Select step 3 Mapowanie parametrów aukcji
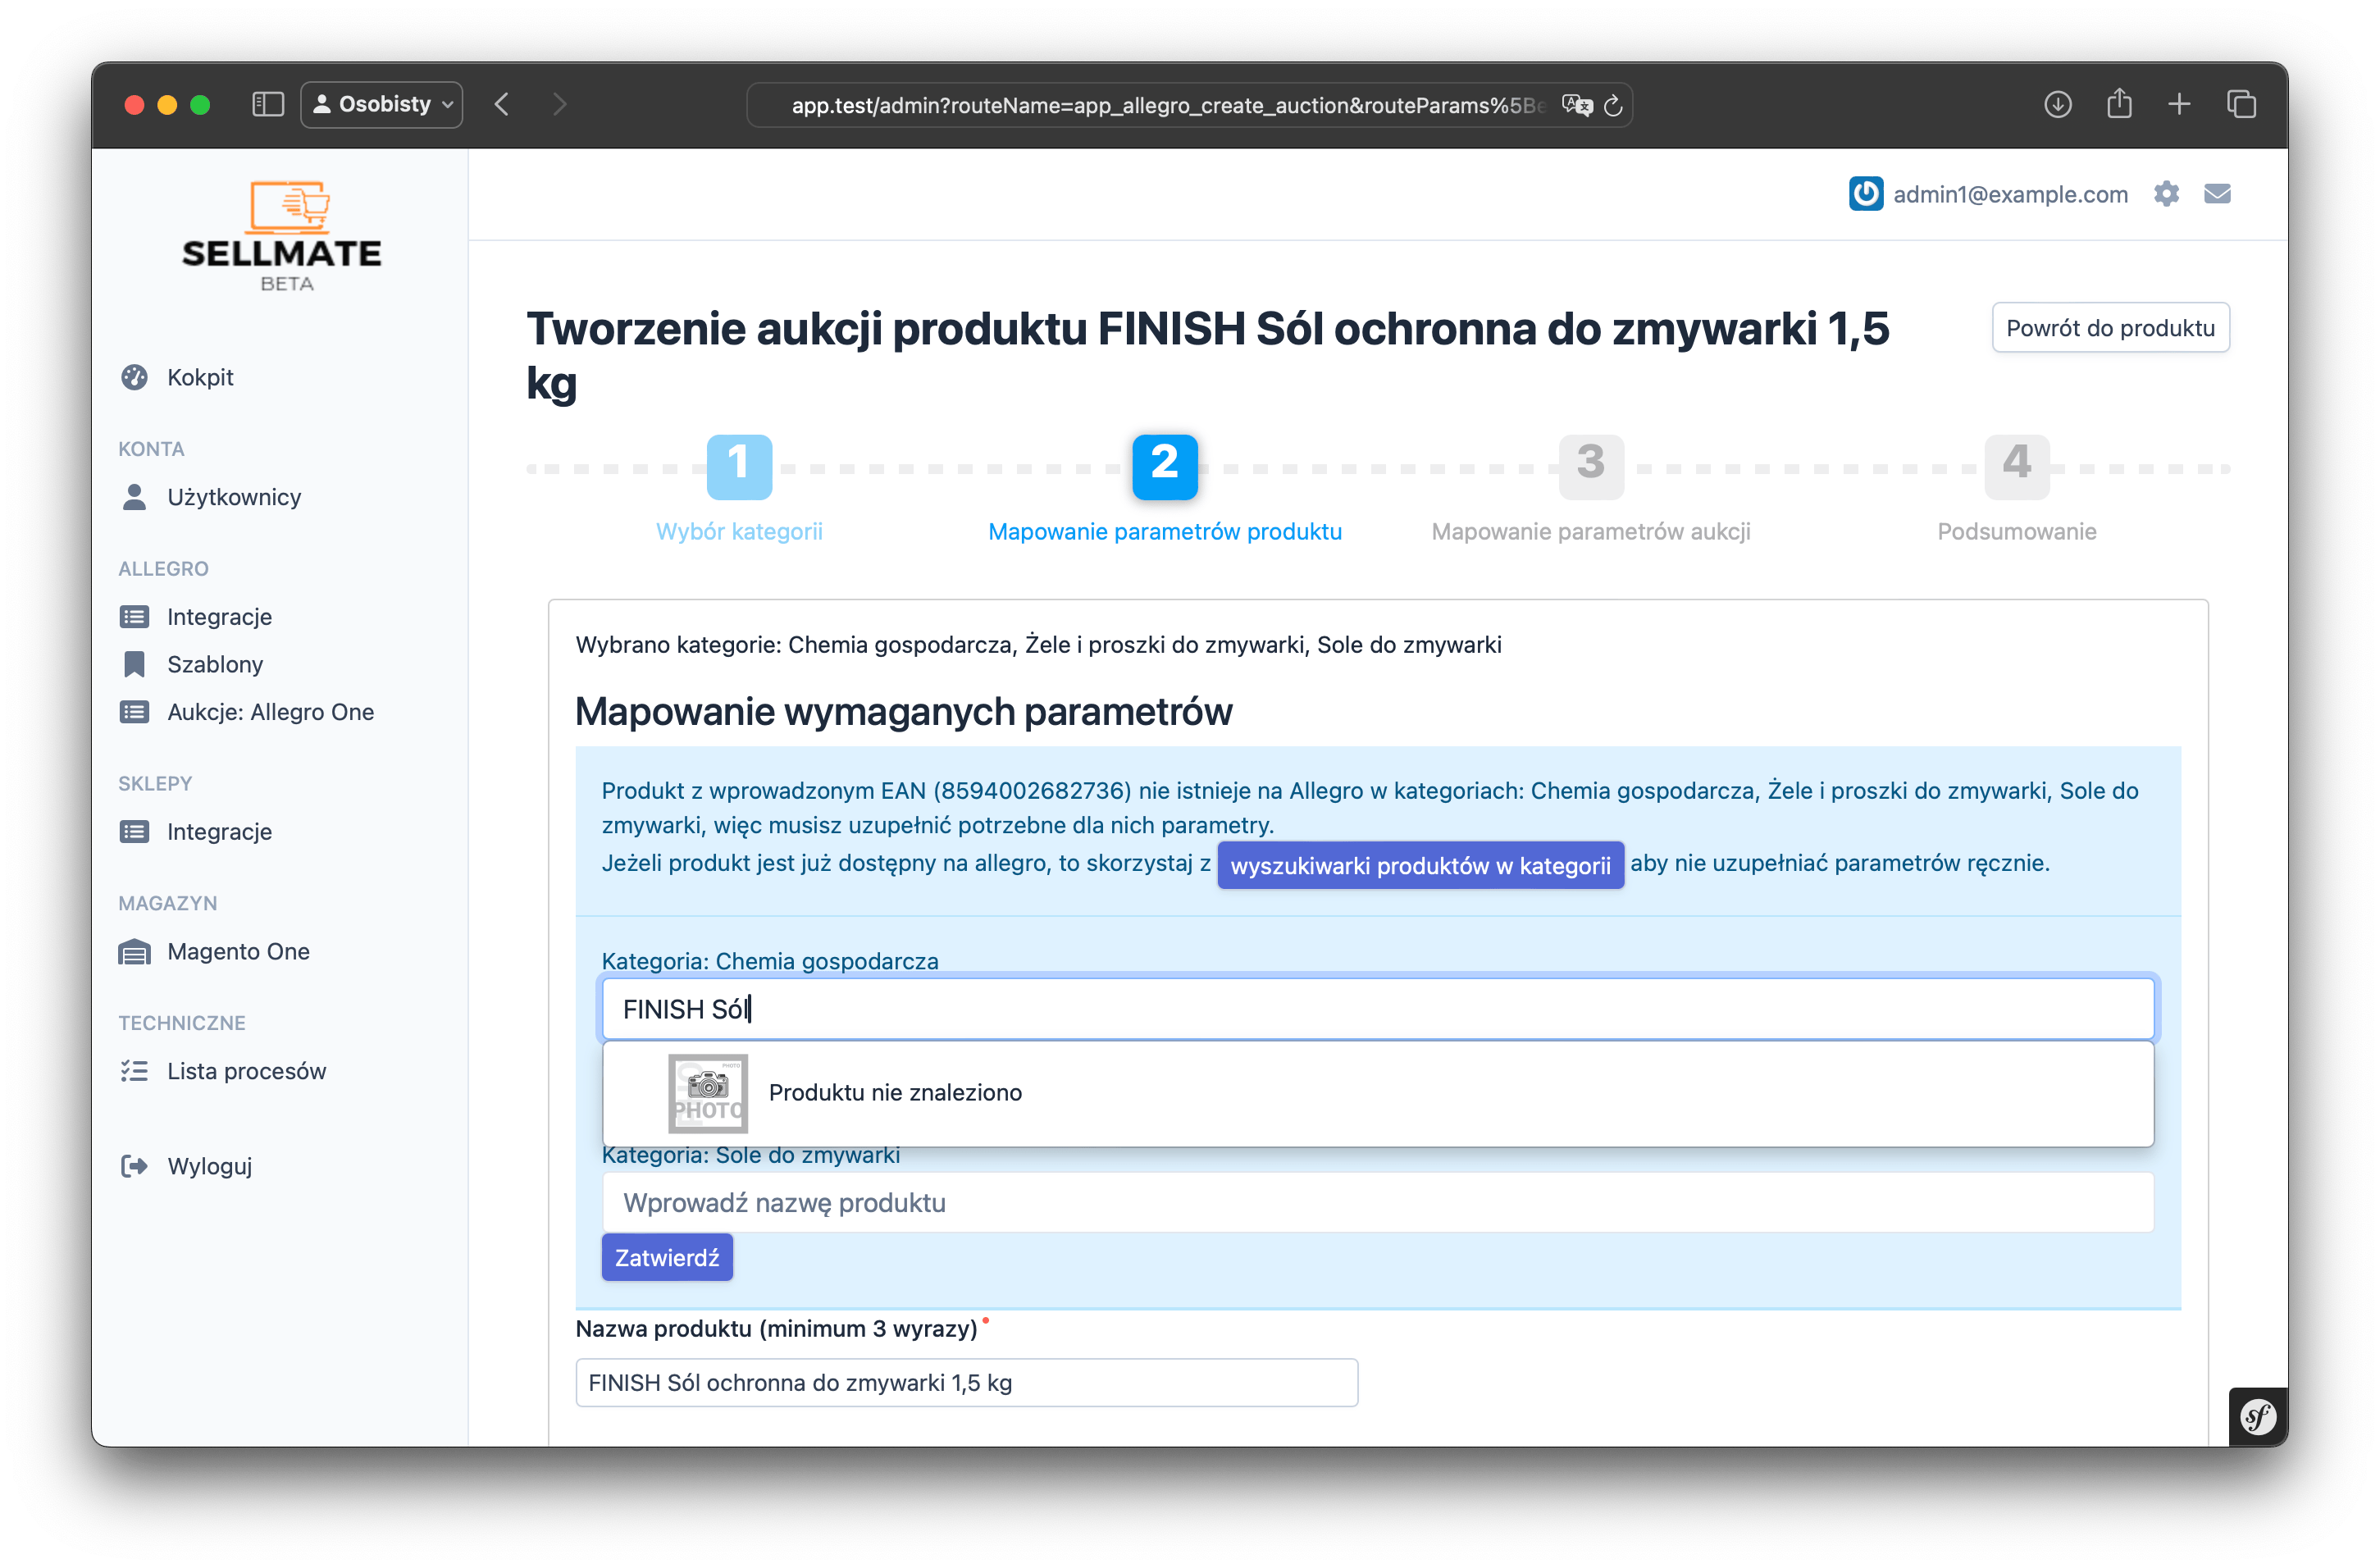2380x1568 pixels. tap(1591, 467)
